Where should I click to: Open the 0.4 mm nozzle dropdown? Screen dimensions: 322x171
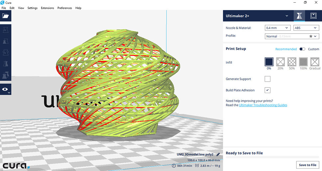[x=278, y=28]
